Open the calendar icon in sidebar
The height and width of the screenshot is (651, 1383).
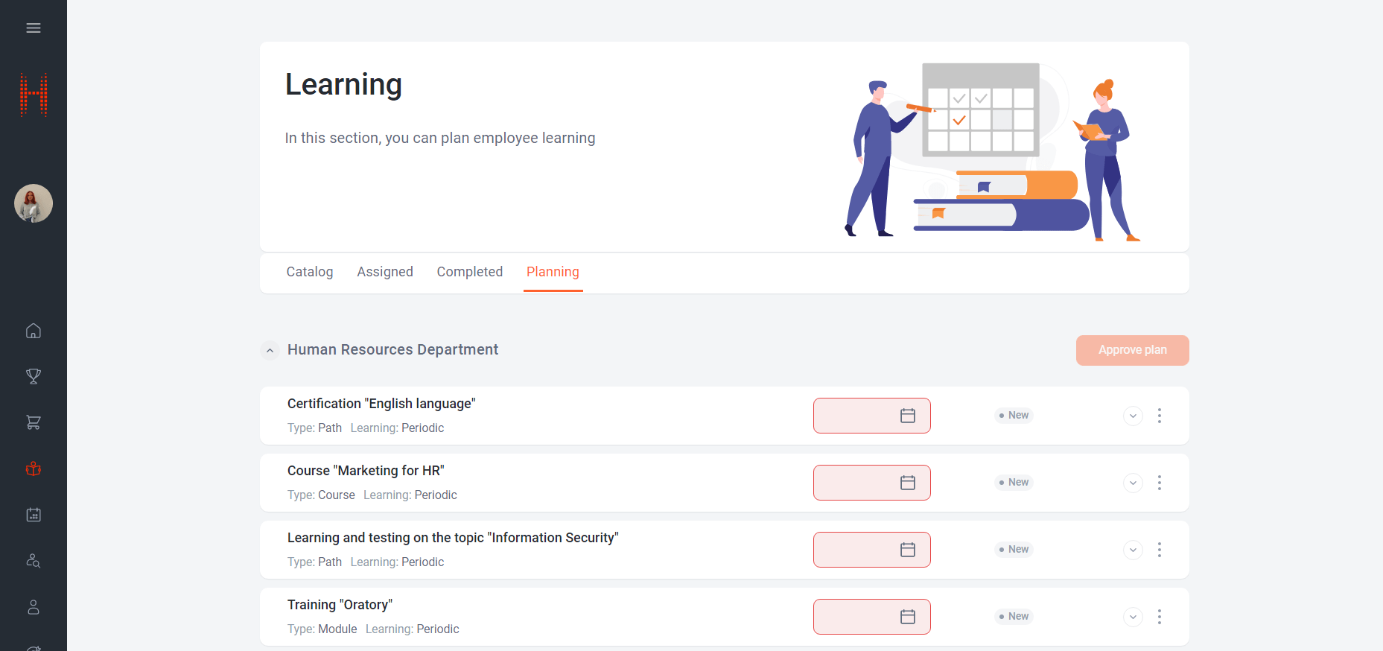point(34,515)
